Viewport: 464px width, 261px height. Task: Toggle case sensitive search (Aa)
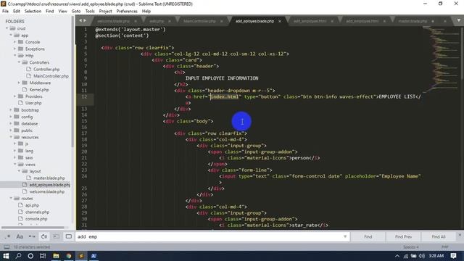[20, 237]
